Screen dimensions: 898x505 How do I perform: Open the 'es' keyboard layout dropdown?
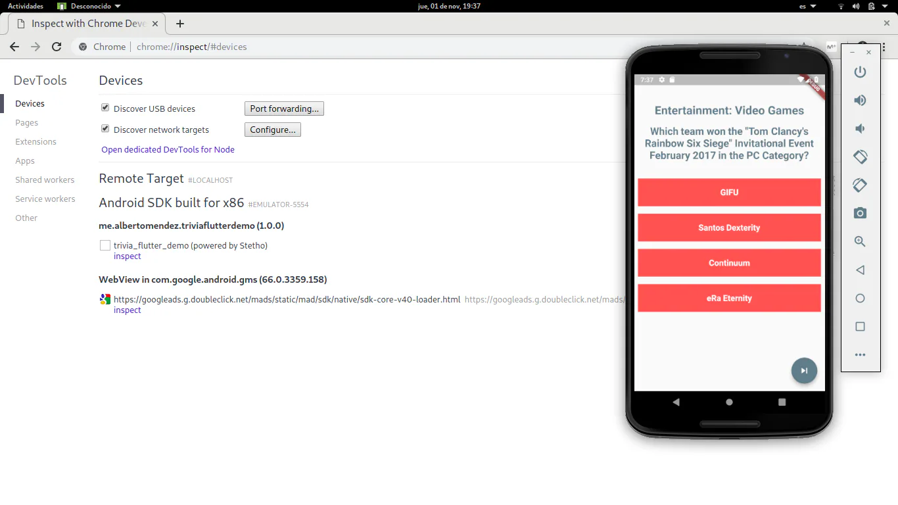click(808, 6)
